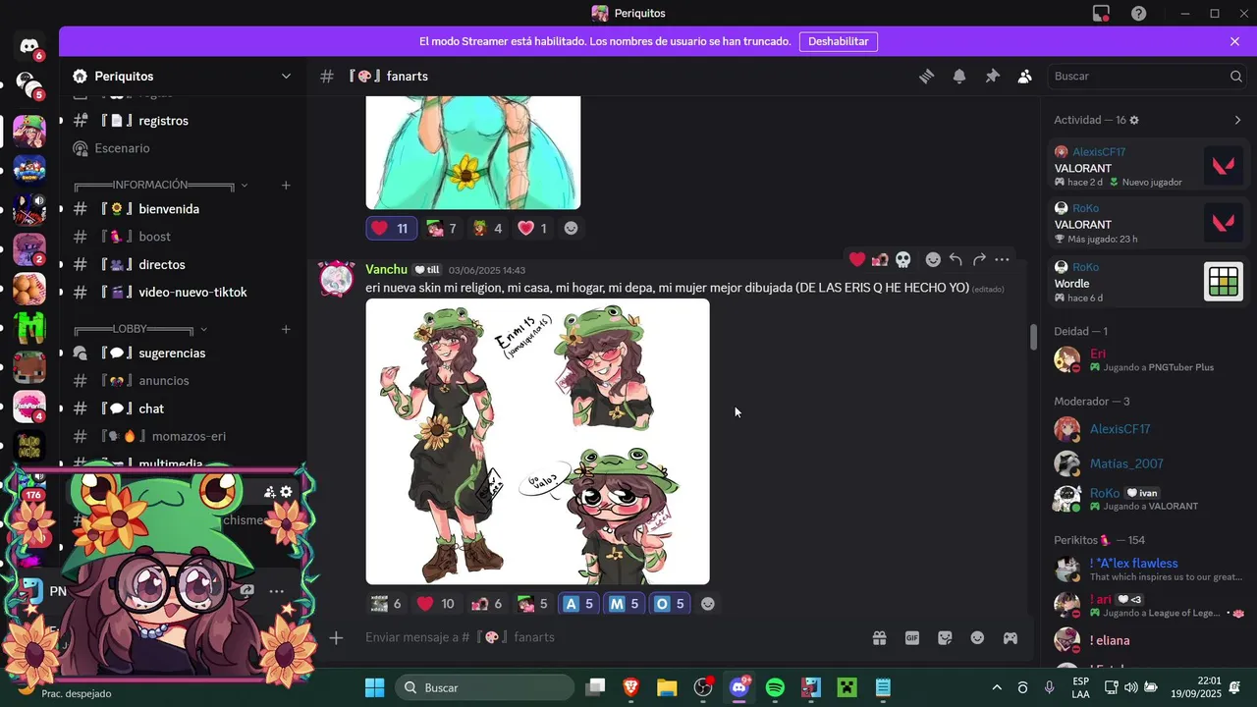The height and width of the screenshot is (707, 1257).
Task: Open emoji picker in message hover toolbar
Action: tap(933, 259)
